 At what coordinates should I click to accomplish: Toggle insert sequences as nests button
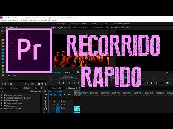[x=51, y=95]
